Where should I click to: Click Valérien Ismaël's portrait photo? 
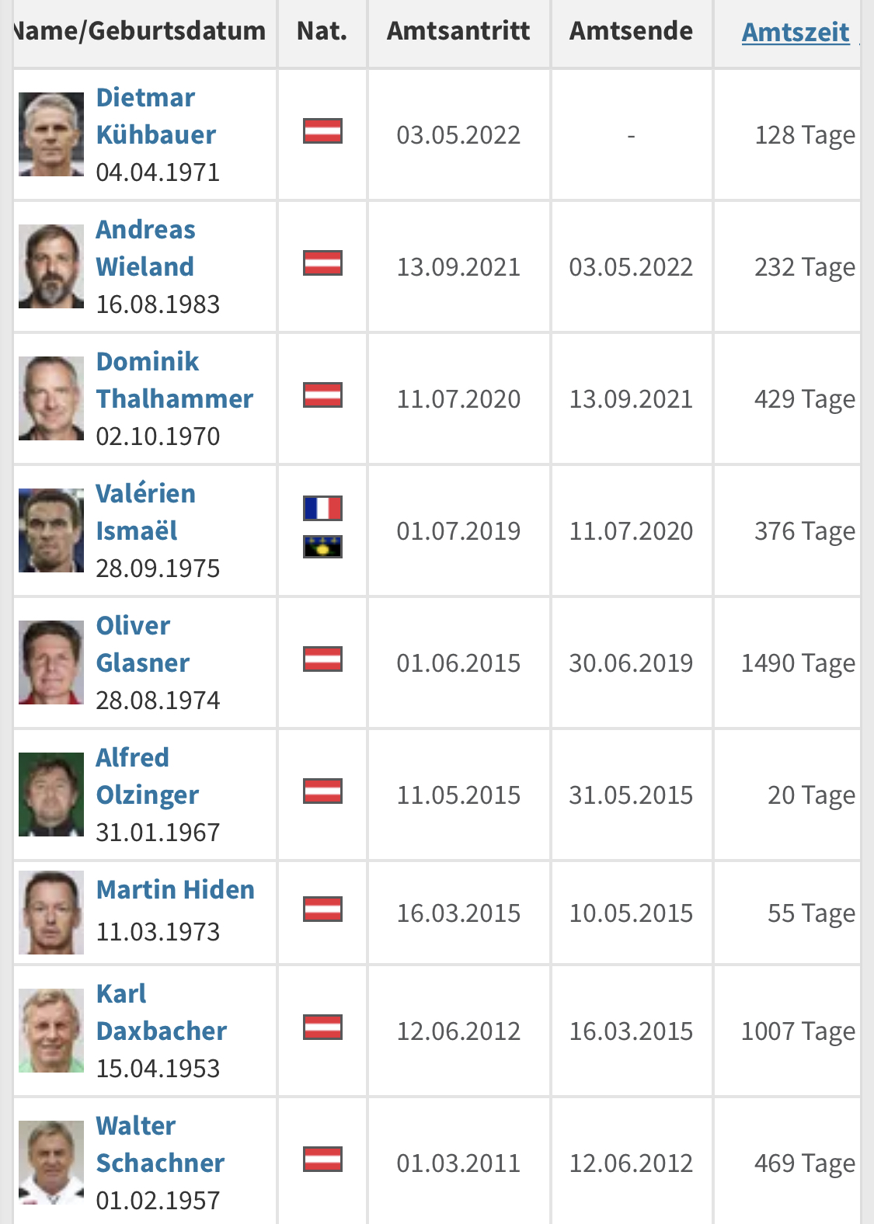(x=51, y=530)
